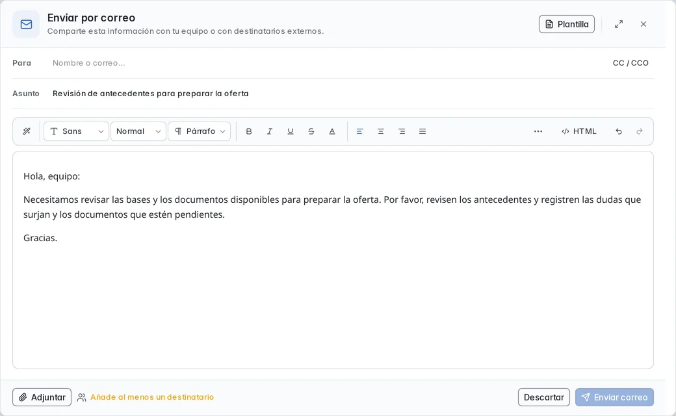Show the CC / CCO fields
This screenshot has height=416, width=676.
point(630,63)
